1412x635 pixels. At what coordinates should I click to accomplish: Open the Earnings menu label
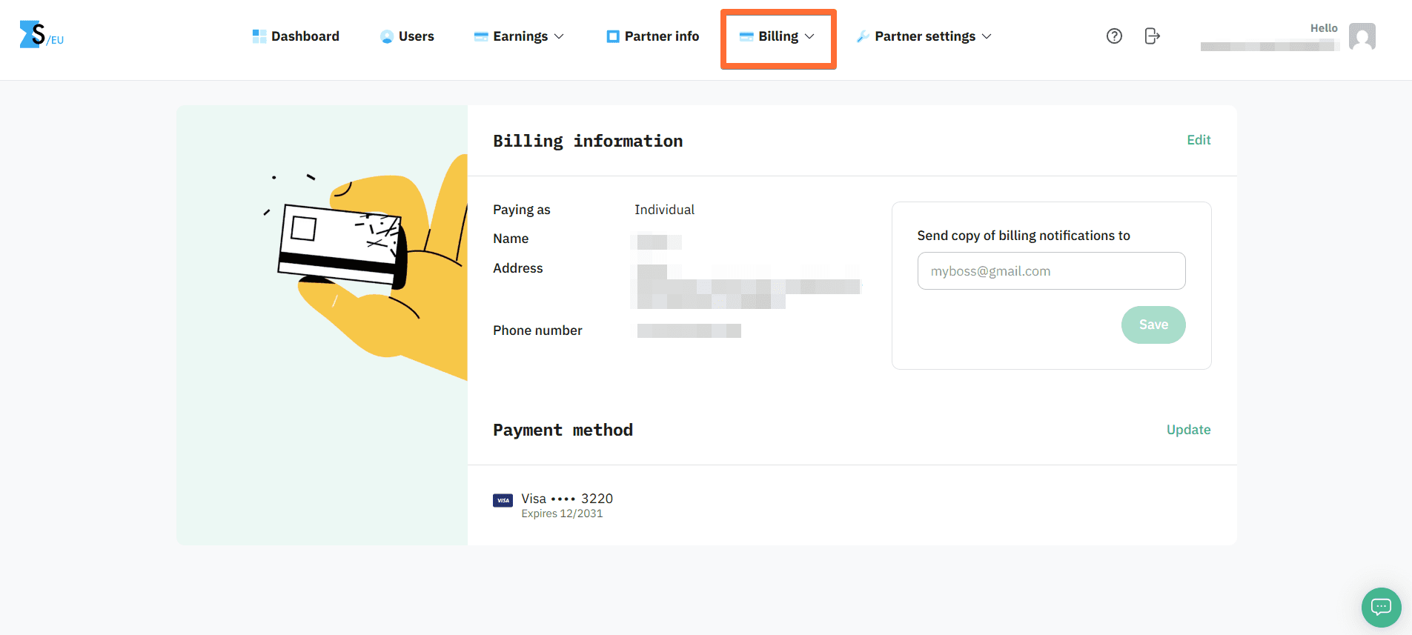[520, 36]
